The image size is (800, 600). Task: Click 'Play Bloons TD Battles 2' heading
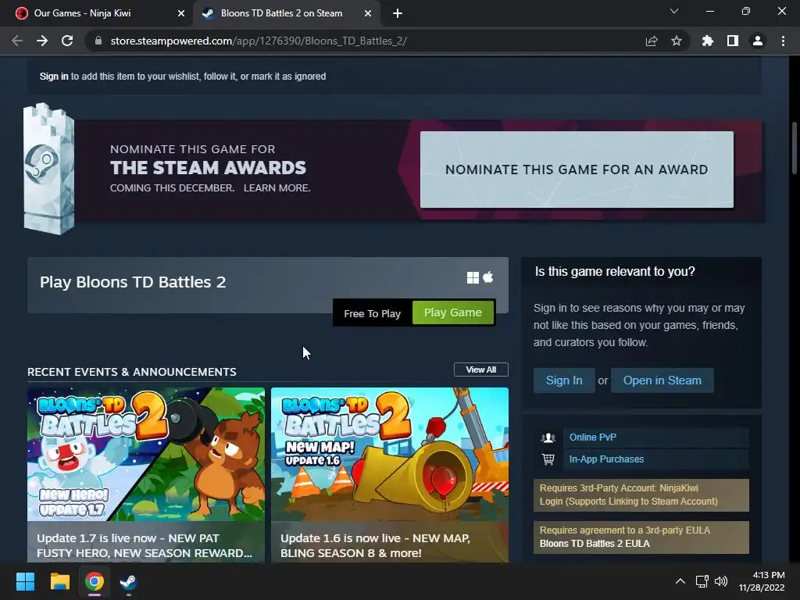(133, 281)
